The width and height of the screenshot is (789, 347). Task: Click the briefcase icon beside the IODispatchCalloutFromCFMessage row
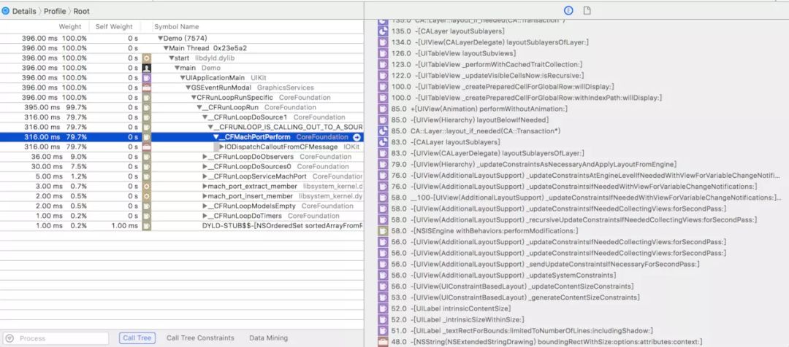tap(146, 147)
